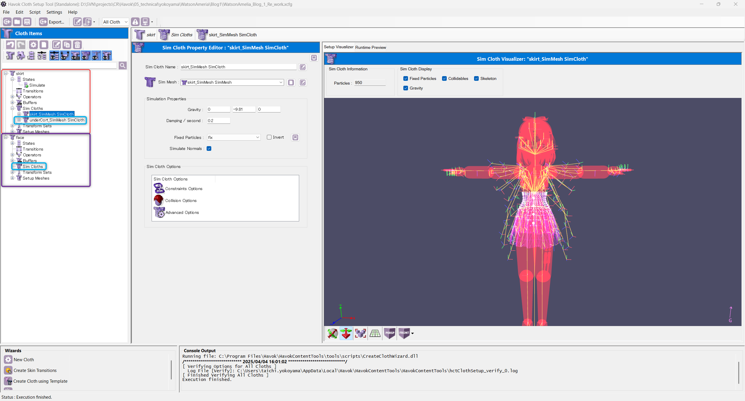This screenshot has width=745, height=401.
Task: Open Advanced Options
Action: click(176, 212)
